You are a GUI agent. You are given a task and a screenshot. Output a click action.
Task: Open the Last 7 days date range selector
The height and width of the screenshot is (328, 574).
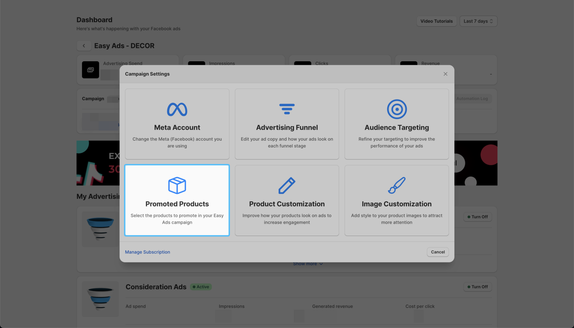[478, 21]
